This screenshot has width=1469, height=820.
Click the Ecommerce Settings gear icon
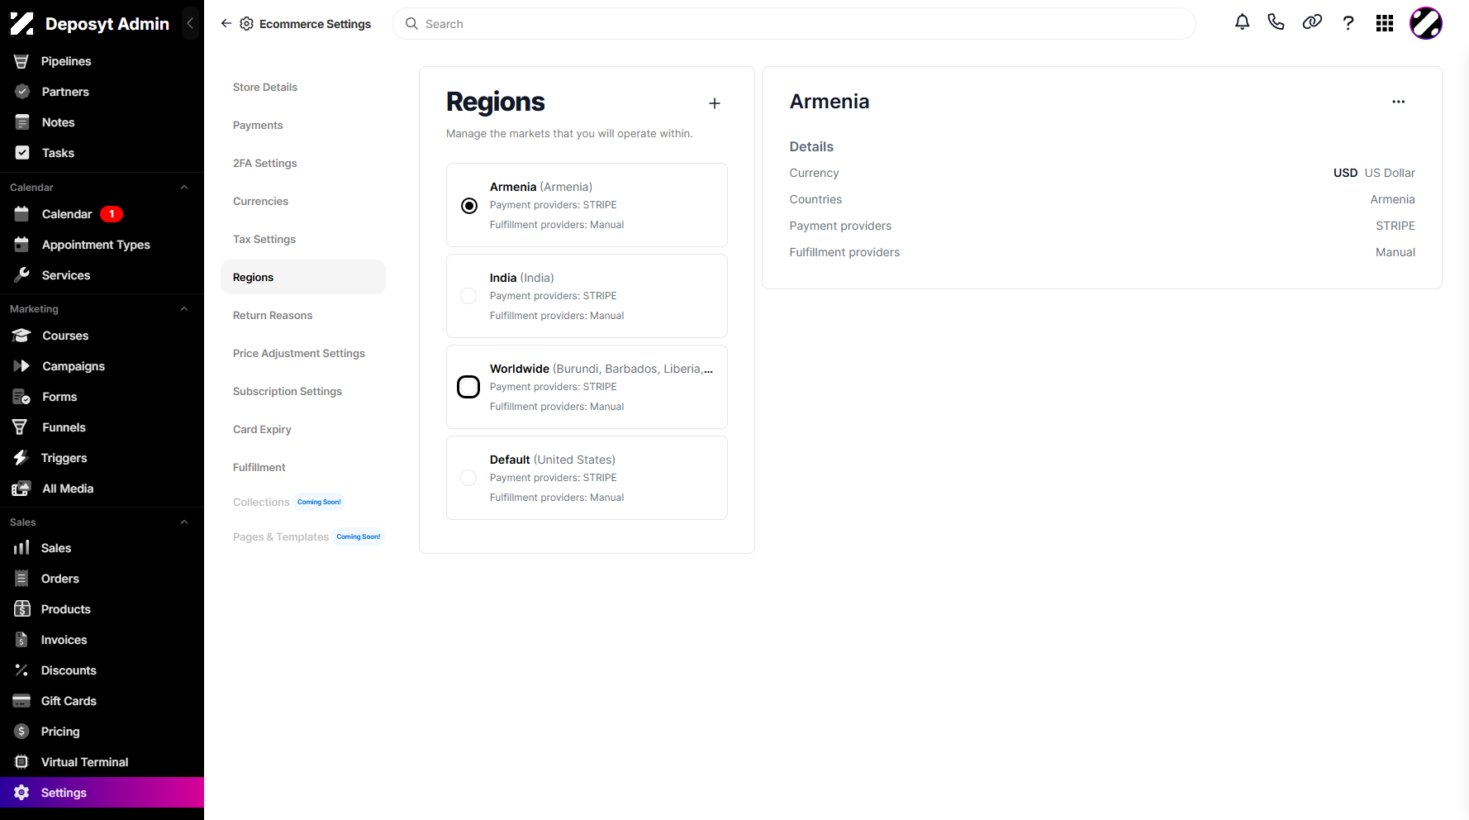click(x=246, y=24)
